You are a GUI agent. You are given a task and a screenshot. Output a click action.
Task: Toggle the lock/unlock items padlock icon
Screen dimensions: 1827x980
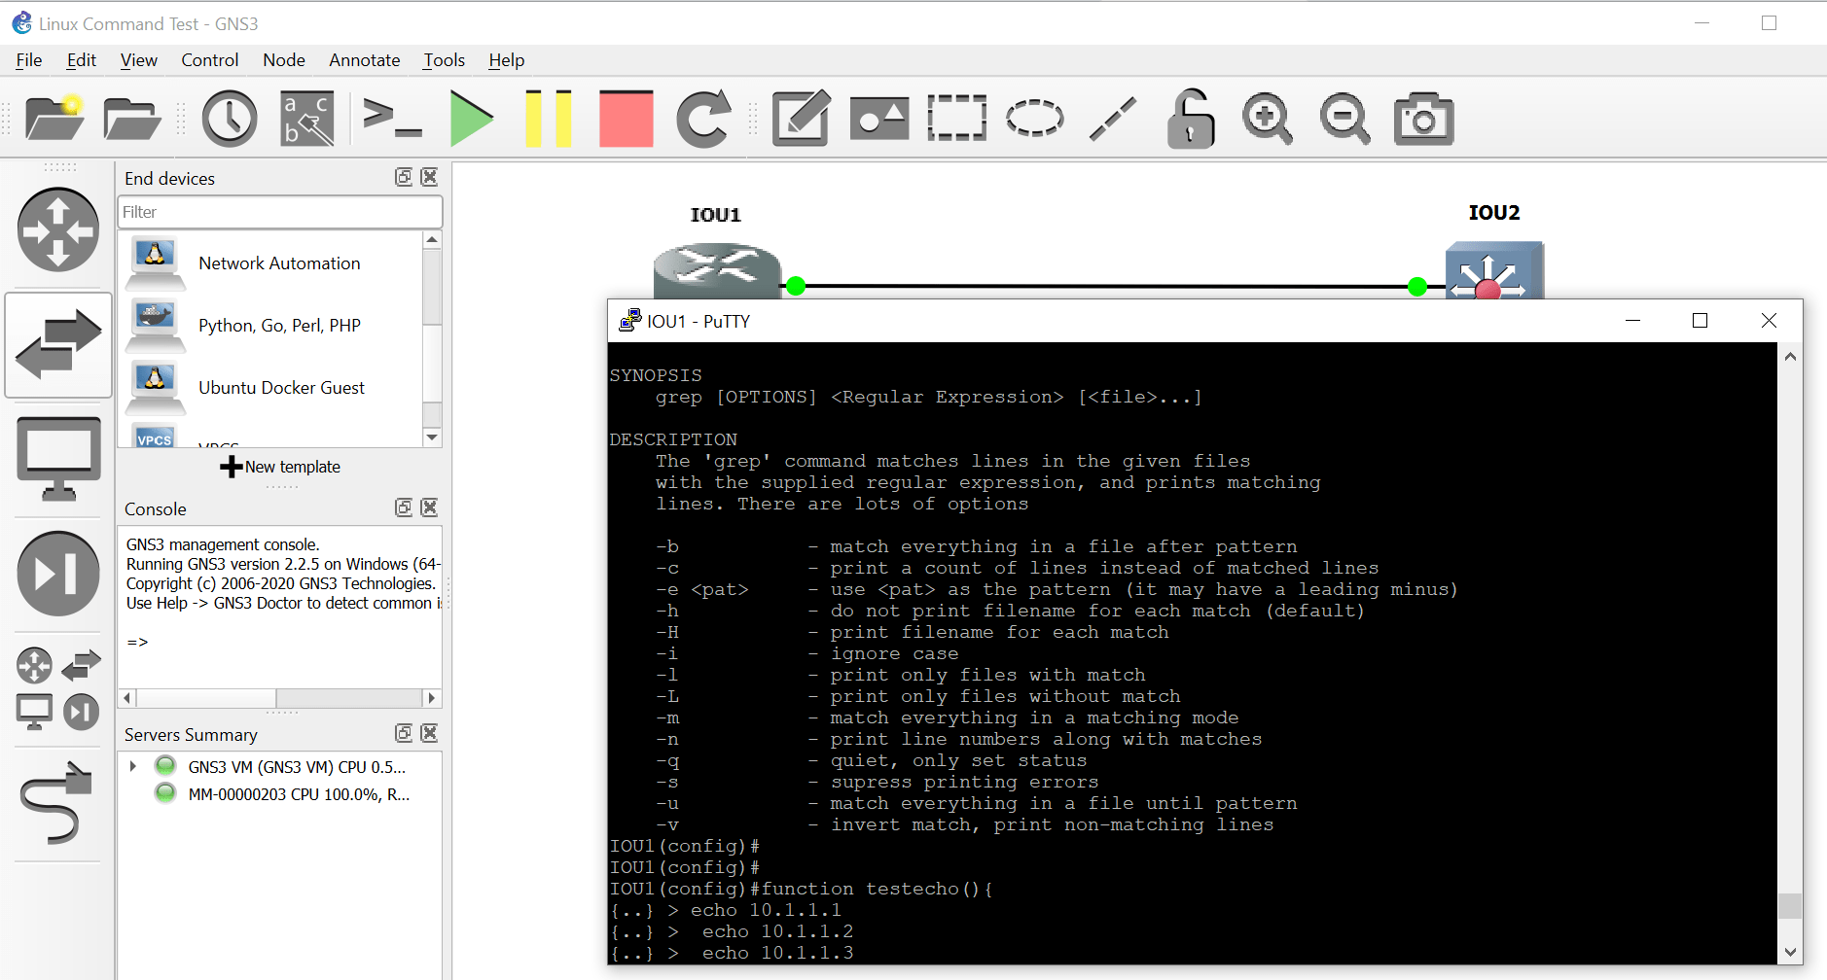tap(1191, 119)
